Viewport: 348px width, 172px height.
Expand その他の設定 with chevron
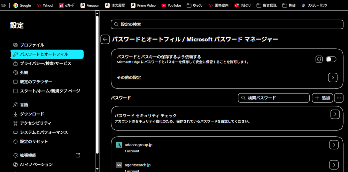click(333, 77)
